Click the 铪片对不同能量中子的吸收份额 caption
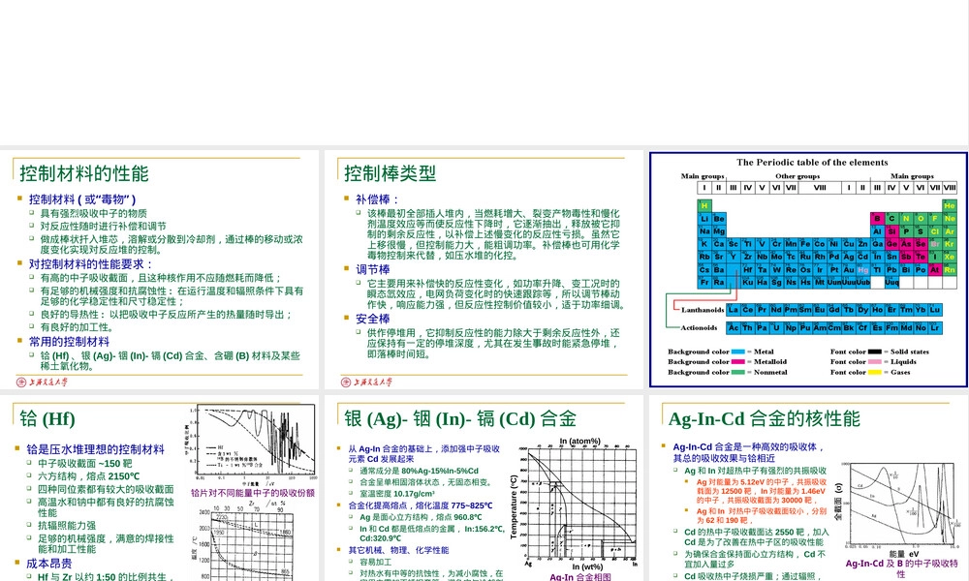Viewport: 969px width, 581px height. click(253, 493)
